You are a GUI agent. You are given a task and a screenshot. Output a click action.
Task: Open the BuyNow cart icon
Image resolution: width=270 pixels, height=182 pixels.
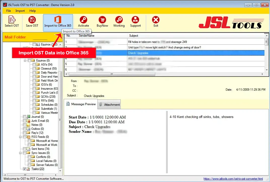tap(102, 22)
